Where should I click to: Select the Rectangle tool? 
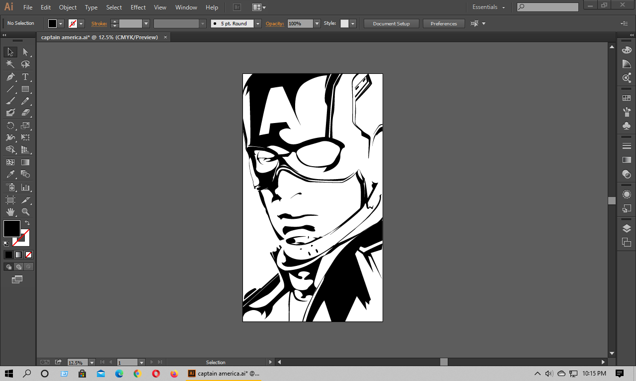(x=25, y=89)
